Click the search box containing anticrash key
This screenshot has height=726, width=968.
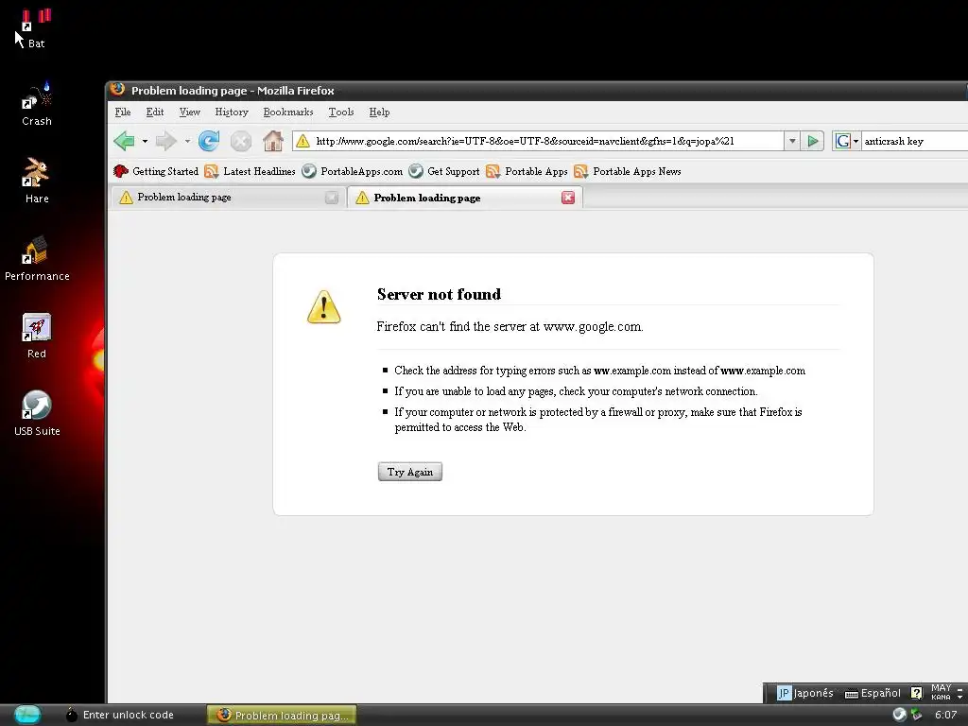(x=915, y=142)
